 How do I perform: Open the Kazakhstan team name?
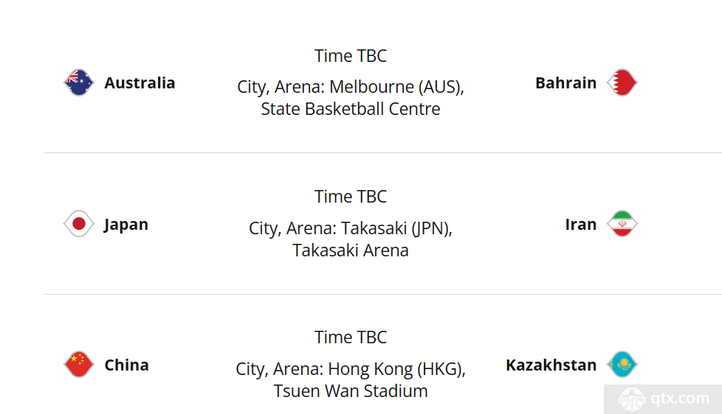[551, 365]
